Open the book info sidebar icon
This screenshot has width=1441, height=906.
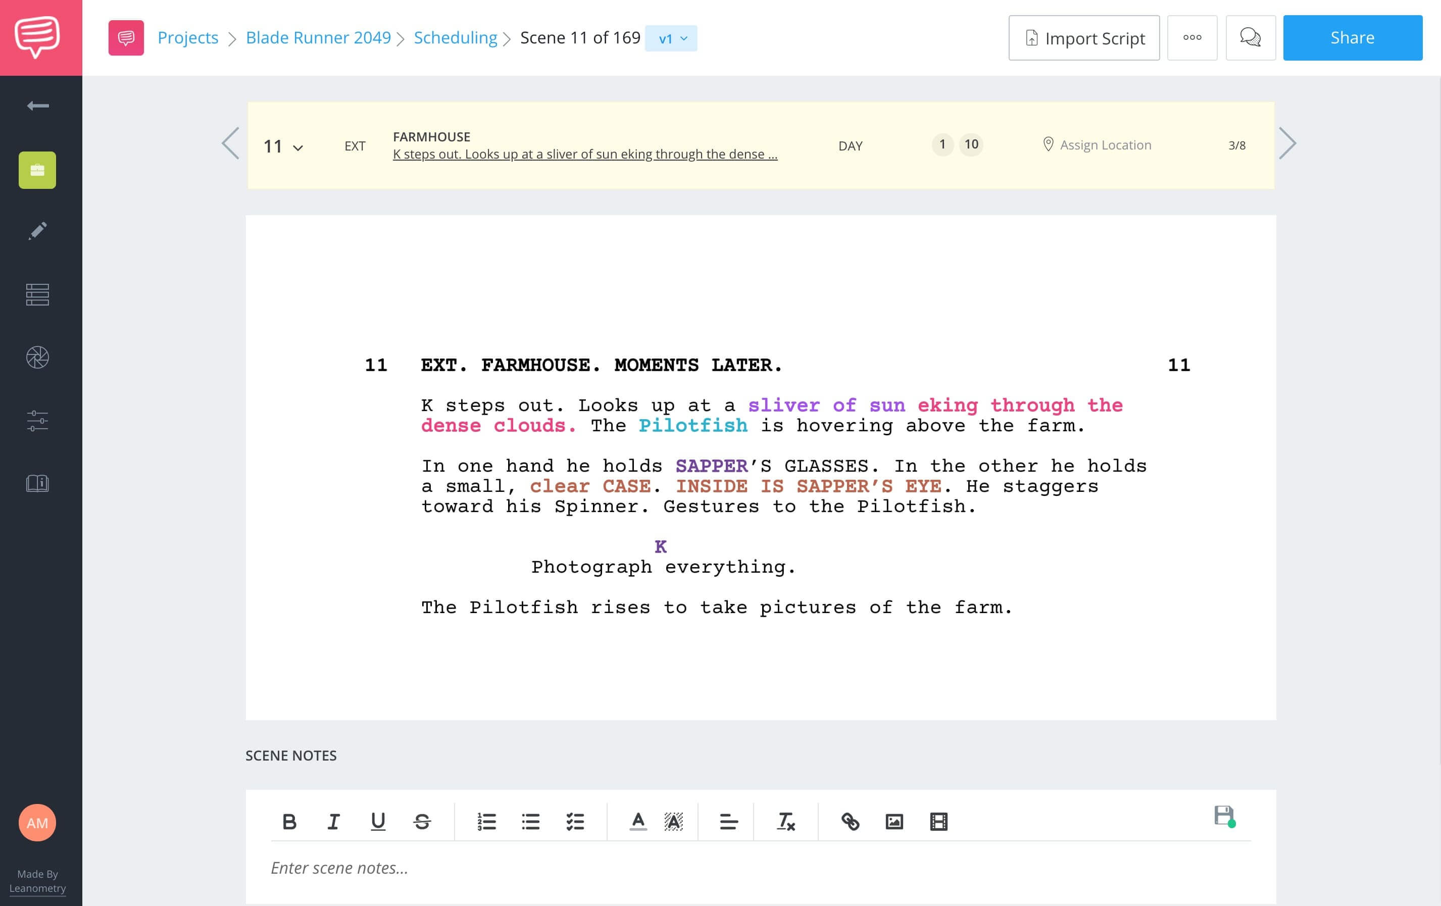[37, 483]
